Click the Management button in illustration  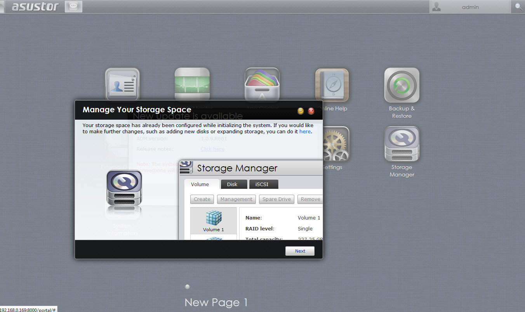pyautogui.click(x=236, y=199)
